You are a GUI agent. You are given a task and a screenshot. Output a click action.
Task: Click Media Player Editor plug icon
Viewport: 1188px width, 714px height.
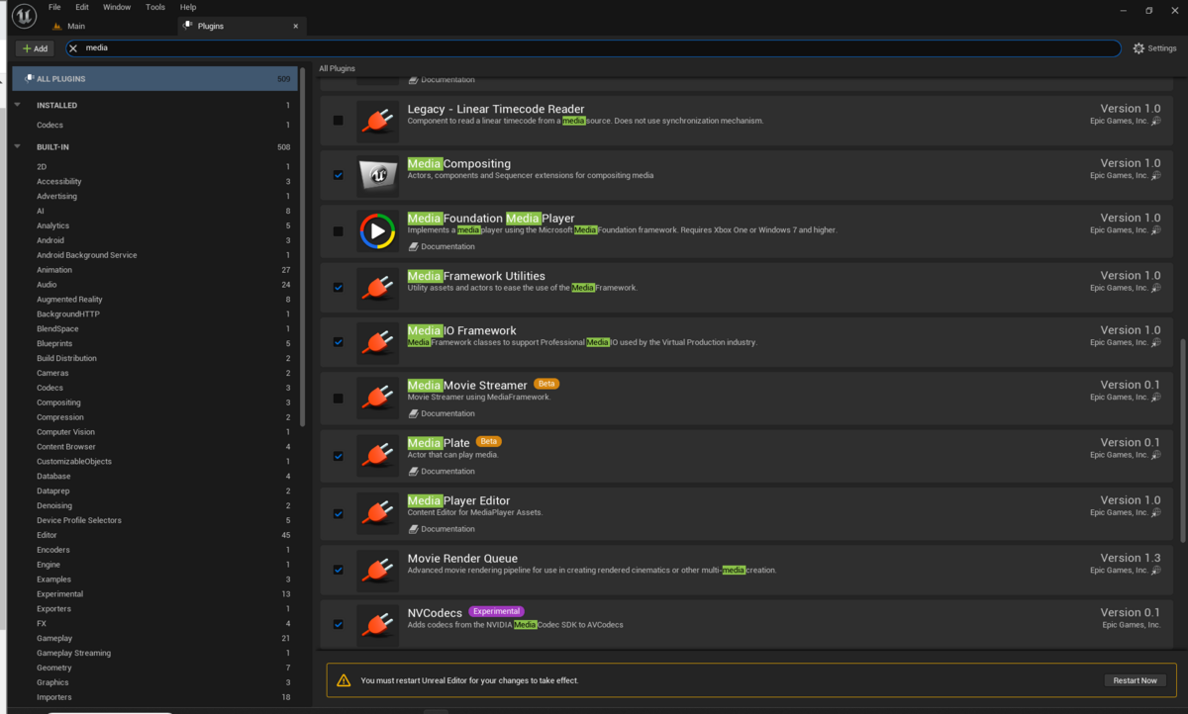click(377, 512)
